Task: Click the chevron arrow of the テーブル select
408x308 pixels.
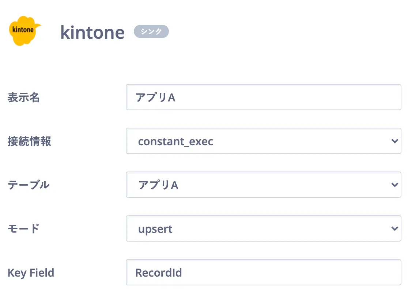Action: point(394,185)
